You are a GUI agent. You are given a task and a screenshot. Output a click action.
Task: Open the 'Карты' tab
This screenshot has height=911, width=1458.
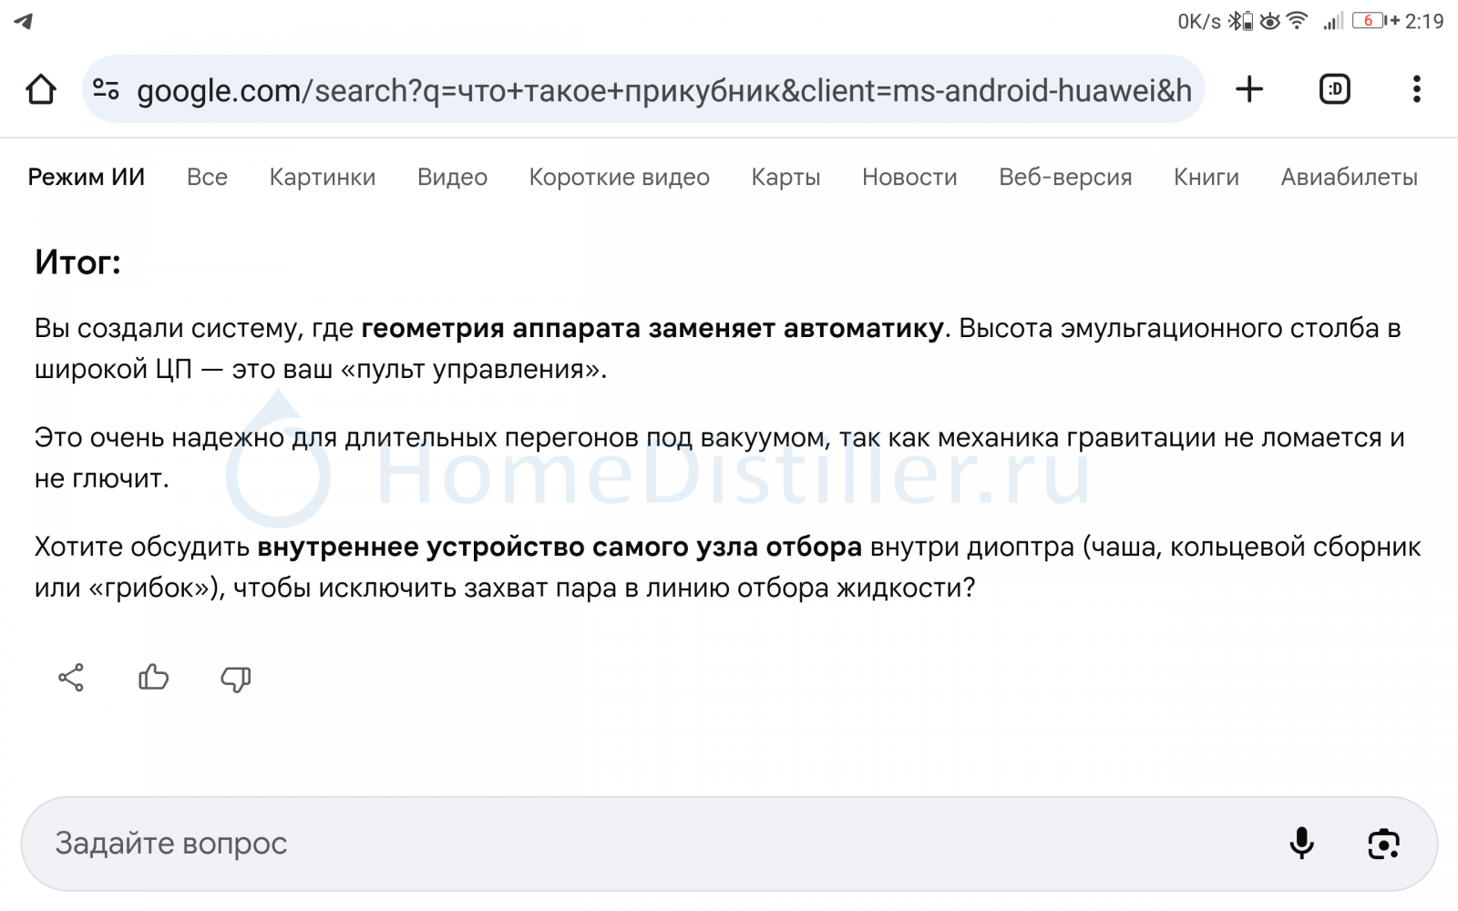pyautogui.click(x=785, y=177)
